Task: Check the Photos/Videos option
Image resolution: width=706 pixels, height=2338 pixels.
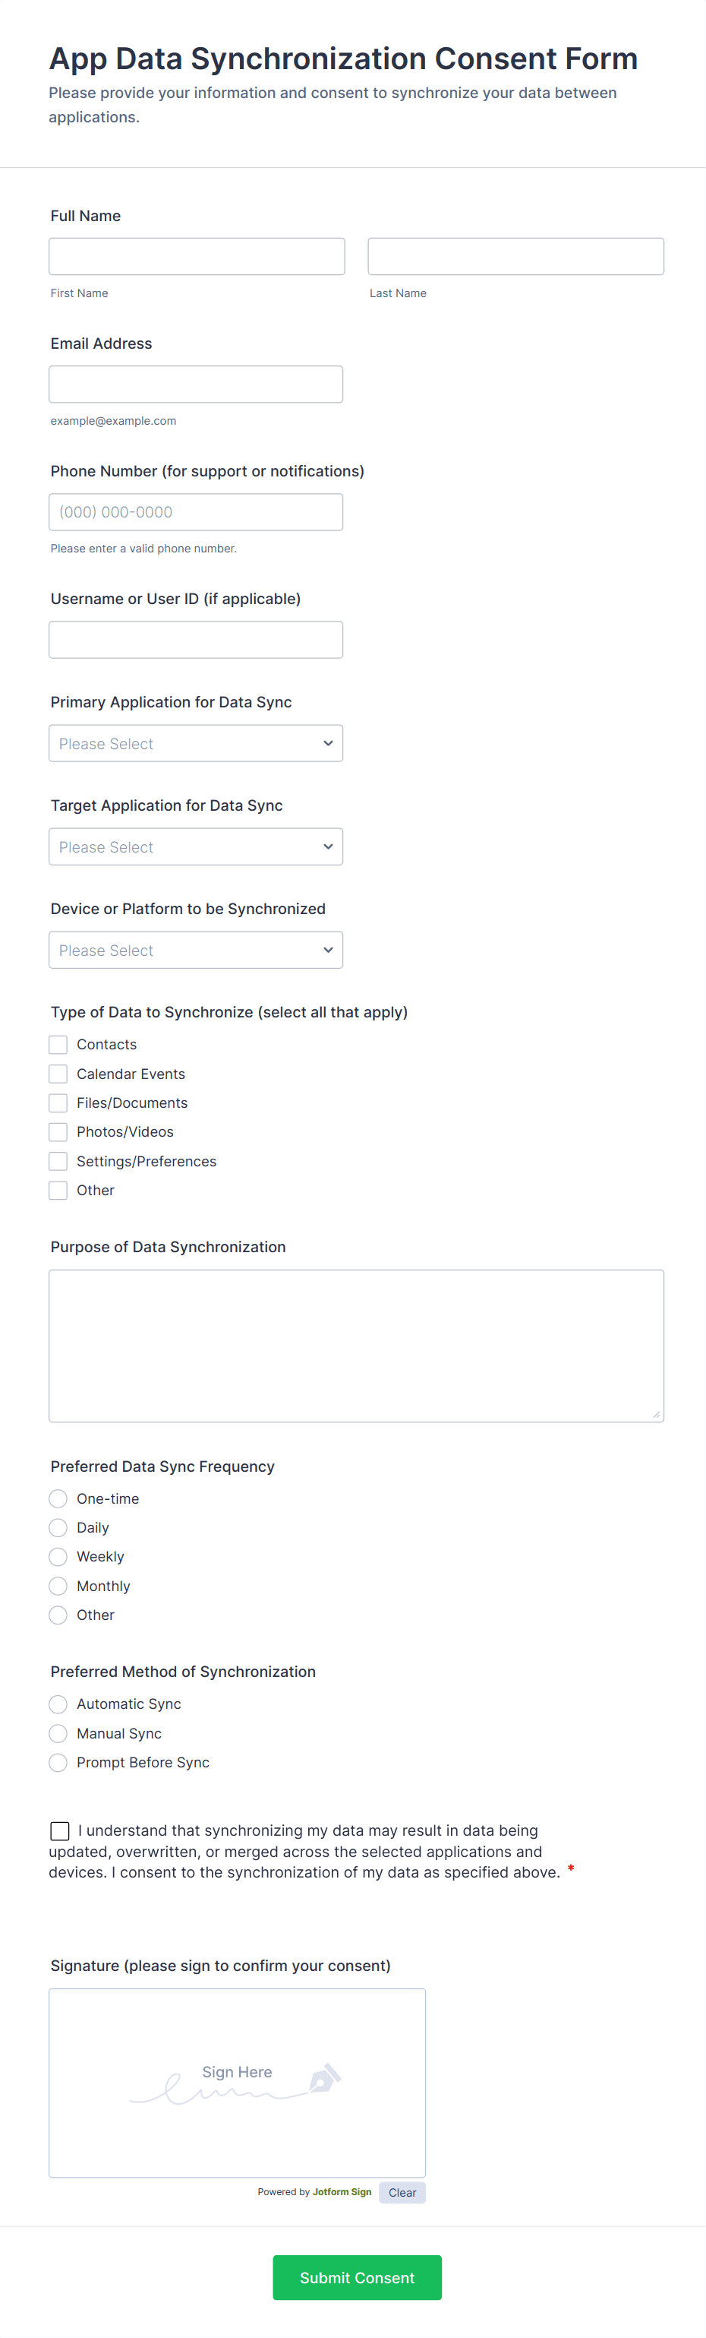Action: 58,1132
